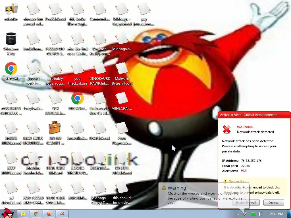Click the green square tray icon

click(x=253, y=214)
